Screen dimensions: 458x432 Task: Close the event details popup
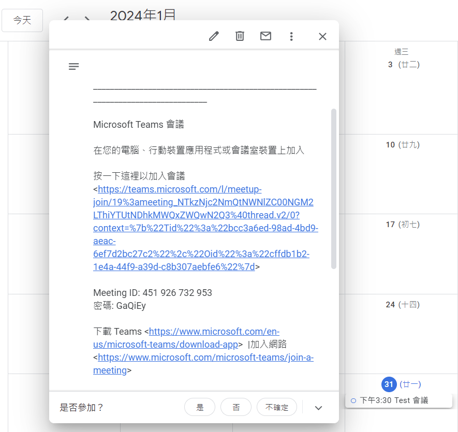322,37
